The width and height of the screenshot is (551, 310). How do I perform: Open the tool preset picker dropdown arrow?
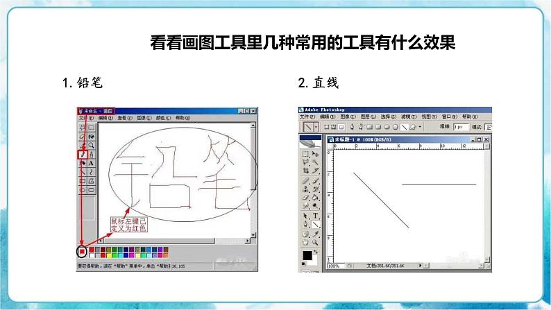tap(316, 128)
